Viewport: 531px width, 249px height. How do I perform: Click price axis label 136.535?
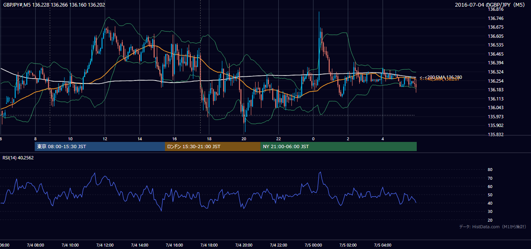coord(496,45)
